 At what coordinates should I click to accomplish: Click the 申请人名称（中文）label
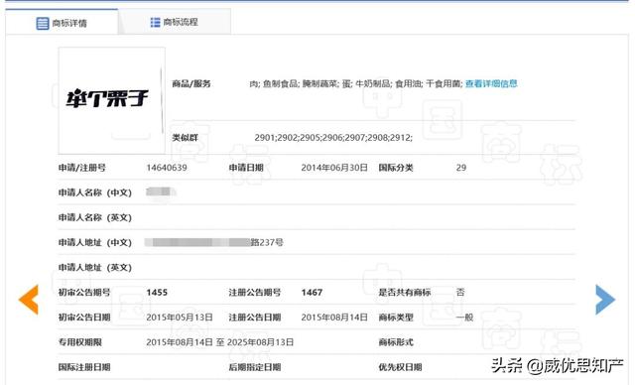[x=95, y=192]
